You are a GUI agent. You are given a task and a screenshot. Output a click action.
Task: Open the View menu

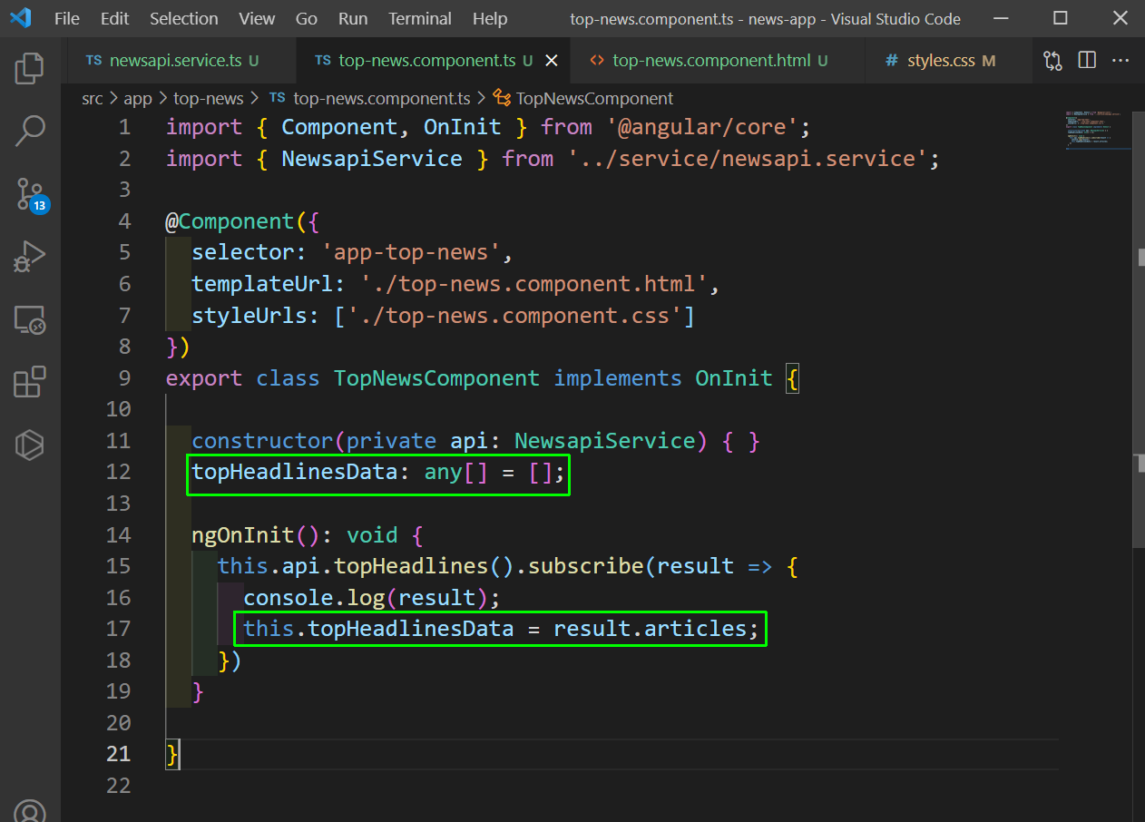point(257,18)
